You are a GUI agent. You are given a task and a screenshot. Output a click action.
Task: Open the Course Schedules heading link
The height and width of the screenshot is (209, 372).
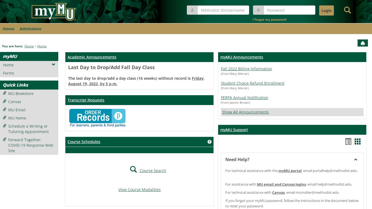[x=84, y=142]
